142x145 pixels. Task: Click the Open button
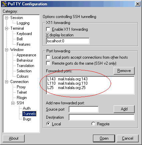(x=104, y=138)
